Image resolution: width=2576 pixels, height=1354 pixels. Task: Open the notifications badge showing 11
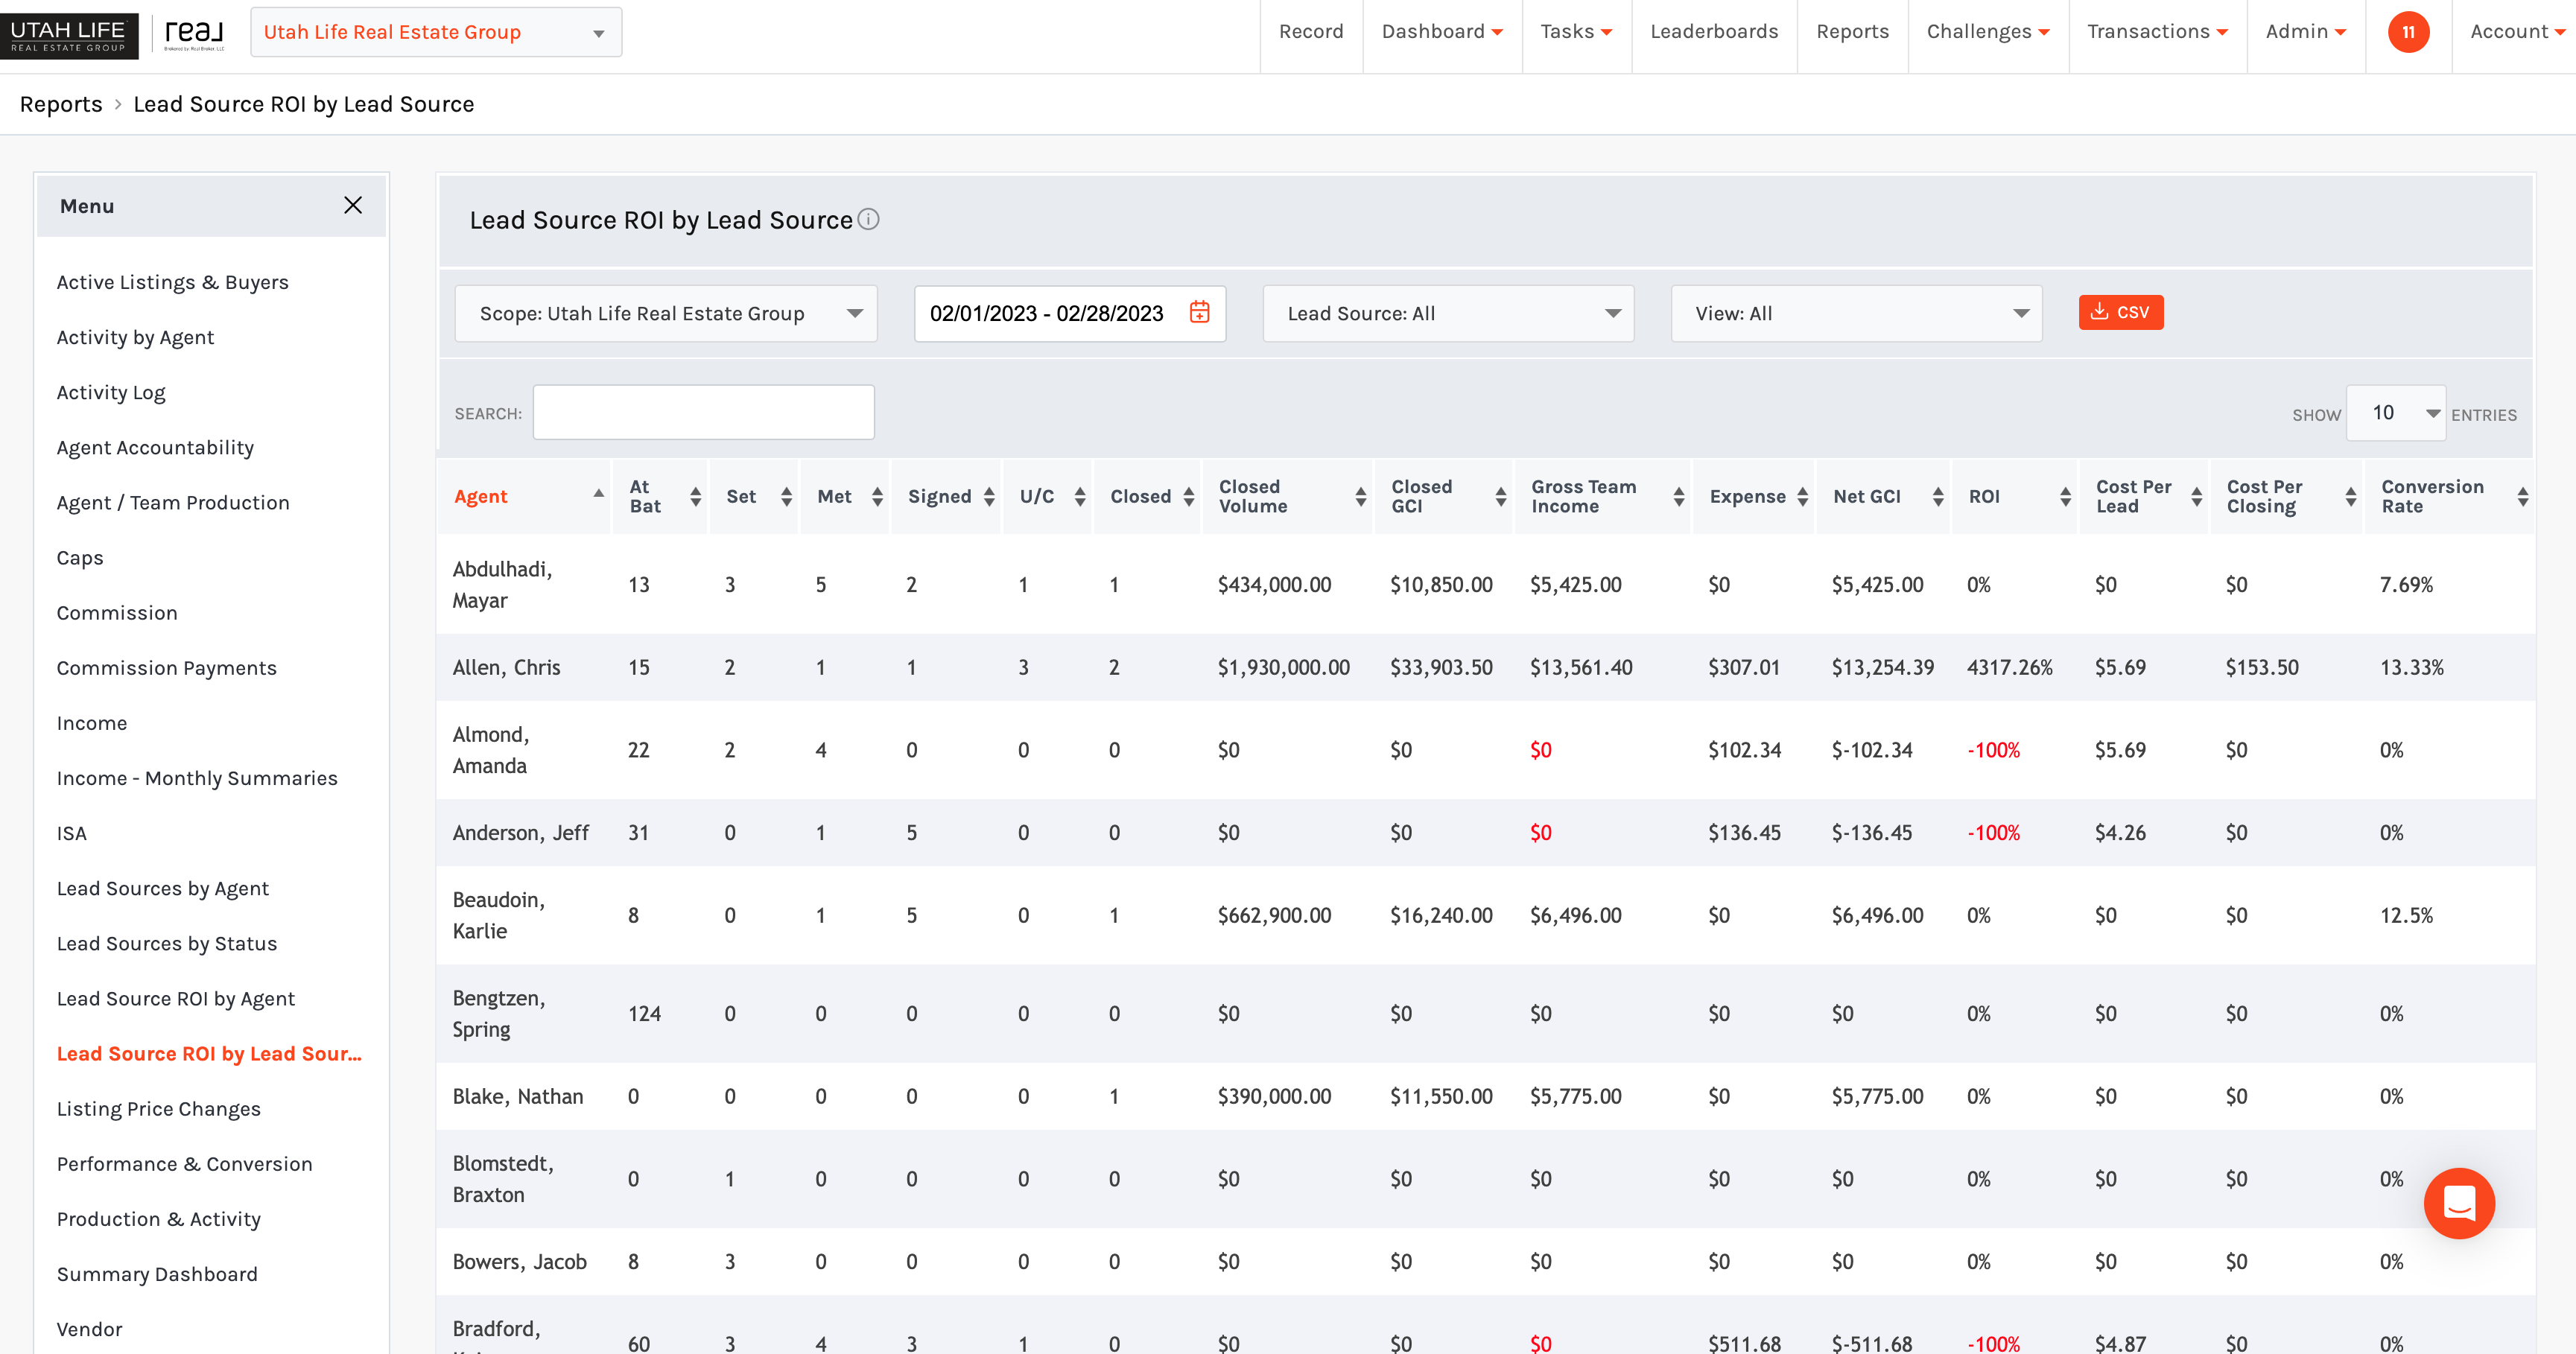click(x=2408, y=32)
